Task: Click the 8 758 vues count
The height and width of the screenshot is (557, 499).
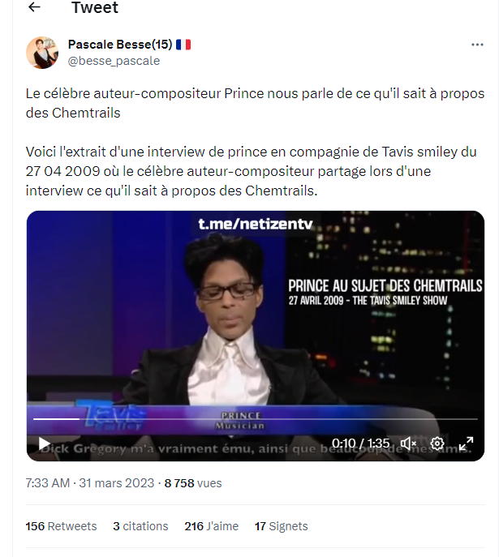Action: click(193, 483)
